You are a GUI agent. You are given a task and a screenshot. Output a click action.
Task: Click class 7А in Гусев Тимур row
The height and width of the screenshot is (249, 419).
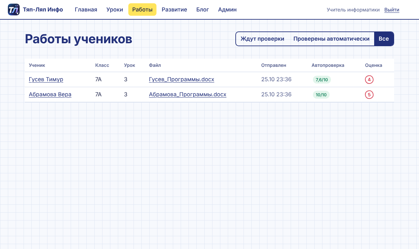click(x=99, y=79)
